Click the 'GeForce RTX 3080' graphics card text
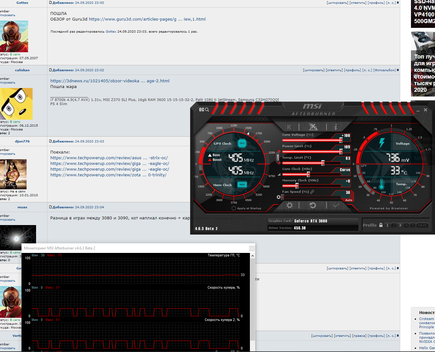The height and width of the screenshot is (352, 435). [x=311, y=221]
